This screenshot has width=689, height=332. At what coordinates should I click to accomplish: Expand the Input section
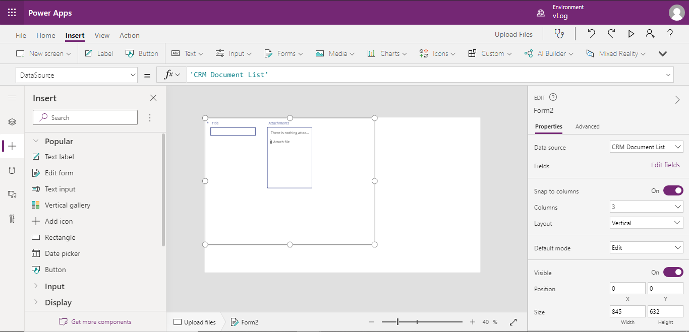pos(36,286)
